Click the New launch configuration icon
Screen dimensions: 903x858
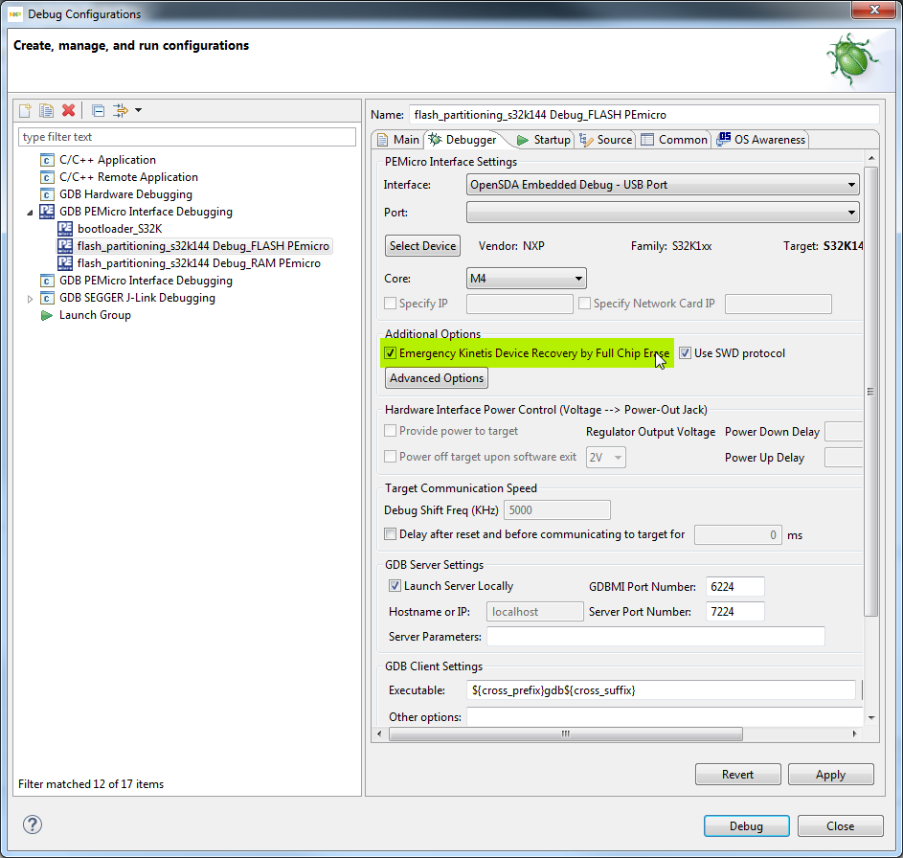click(x=25, y=110)
